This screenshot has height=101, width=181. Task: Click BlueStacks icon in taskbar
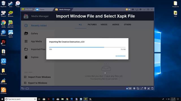85,99
